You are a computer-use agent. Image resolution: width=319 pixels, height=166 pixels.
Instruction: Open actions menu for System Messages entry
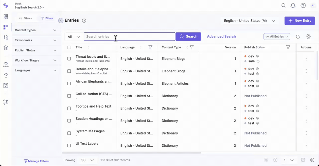[306, 133]
